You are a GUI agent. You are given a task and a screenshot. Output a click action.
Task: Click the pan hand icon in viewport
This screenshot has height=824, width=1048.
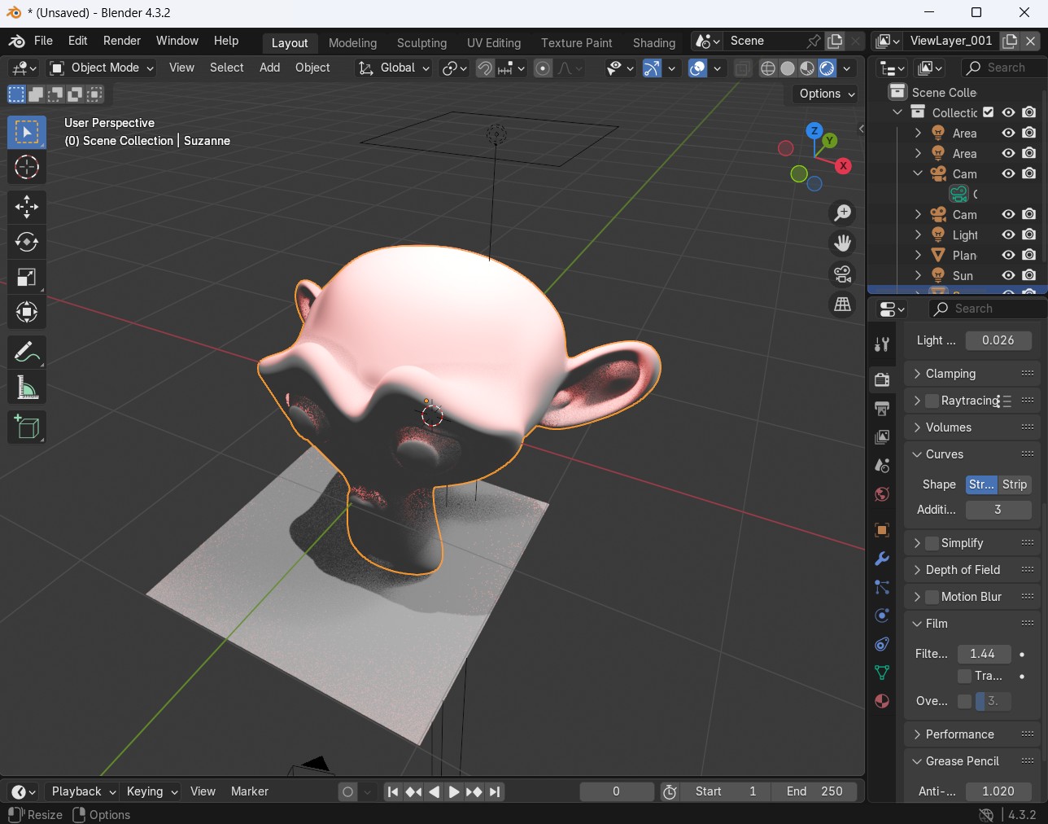tap(843, 243)
